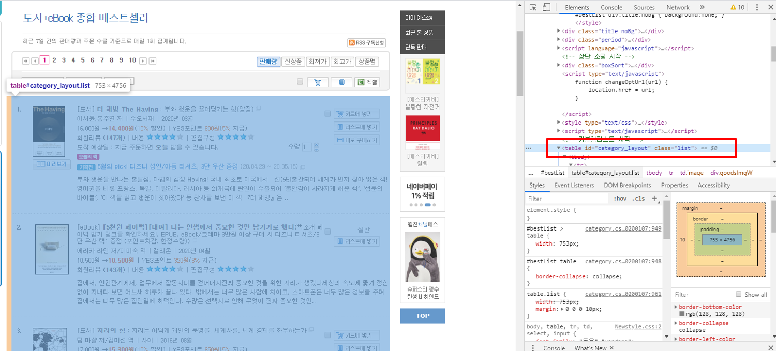Expand the border-bottom-color computed property
This screenshot has width=776, height=351.
pyautogui.click(x=677, y=307)
